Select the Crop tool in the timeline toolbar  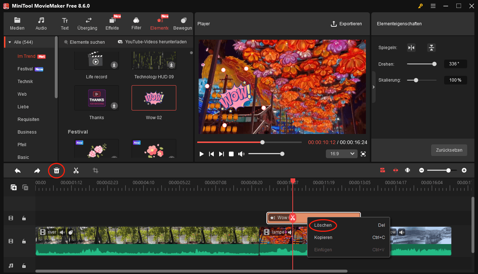pos(96,170)
